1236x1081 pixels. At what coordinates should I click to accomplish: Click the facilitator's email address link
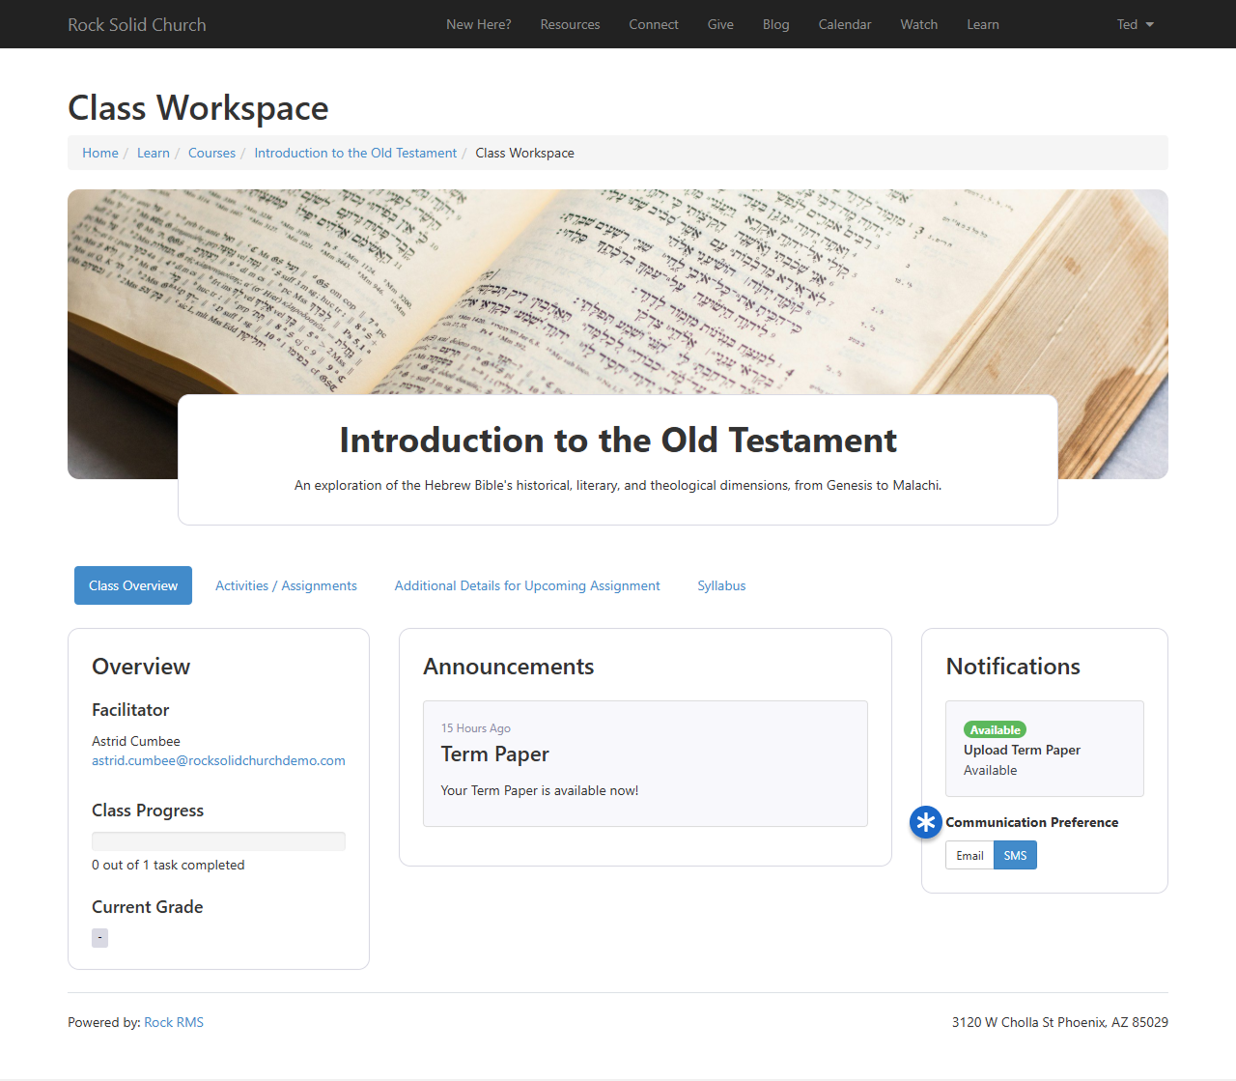point(218,760)
